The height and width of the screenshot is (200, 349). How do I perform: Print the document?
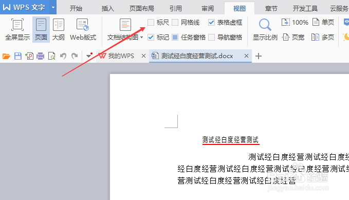40,56
